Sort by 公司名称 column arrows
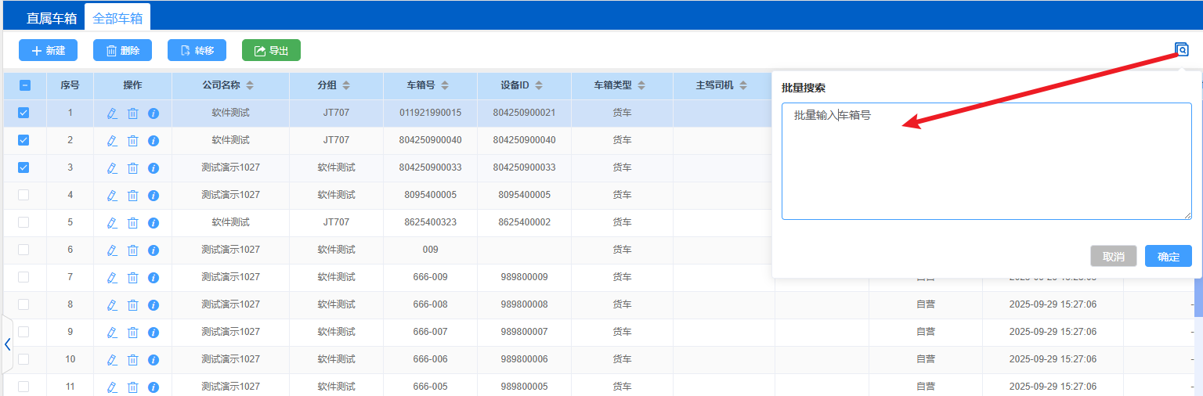Image resolution: width=1203 pixels, height=396 pixels. pos(250,85)
